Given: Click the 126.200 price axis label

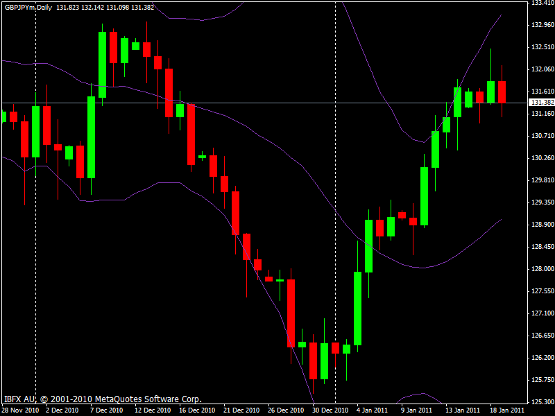Looking at the screenshot, I should click(x=543, y=358).
